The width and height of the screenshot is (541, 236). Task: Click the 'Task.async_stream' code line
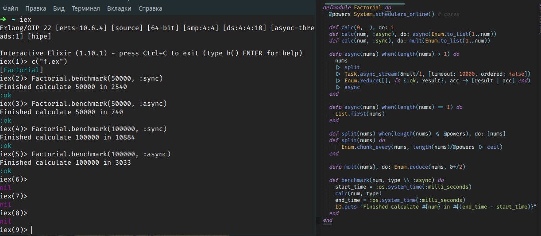point(433,74)
